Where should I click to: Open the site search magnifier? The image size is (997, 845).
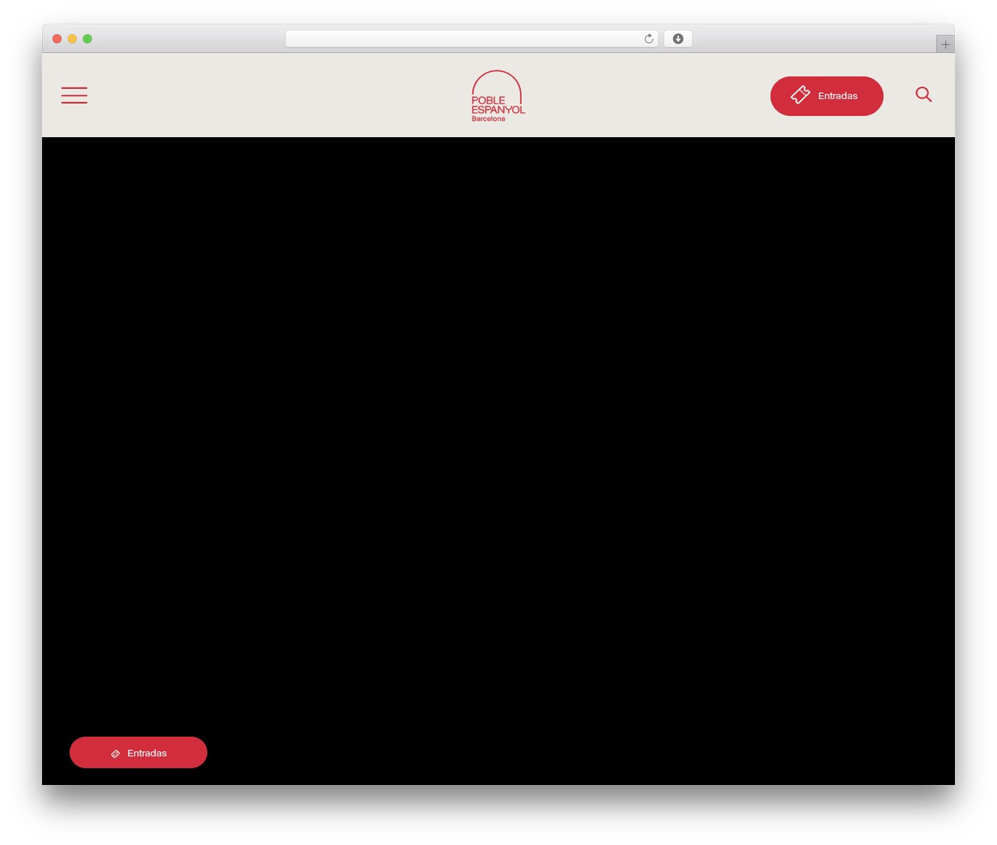point(924,94)
